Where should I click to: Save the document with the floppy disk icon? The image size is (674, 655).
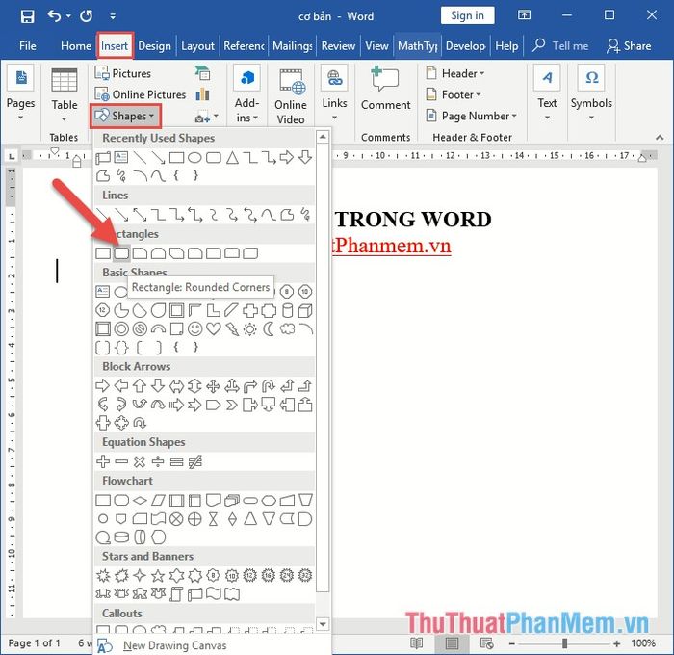pyautogui.click(x=28, y=16)
